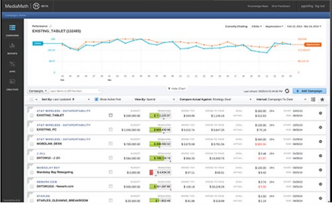This screenshot has width=332, height=205.
Task: Click the chart icon on the EXISTING_PC row
Action: click(111, 129)
